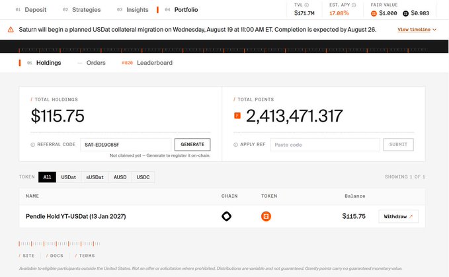Click the warning triangle icon in banner
The height and width of the screenshot is (277, 449).
click(11, 30)
